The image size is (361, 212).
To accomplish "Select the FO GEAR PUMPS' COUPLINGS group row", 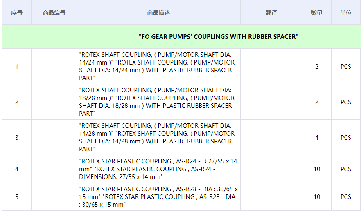I will click(219, 37).
